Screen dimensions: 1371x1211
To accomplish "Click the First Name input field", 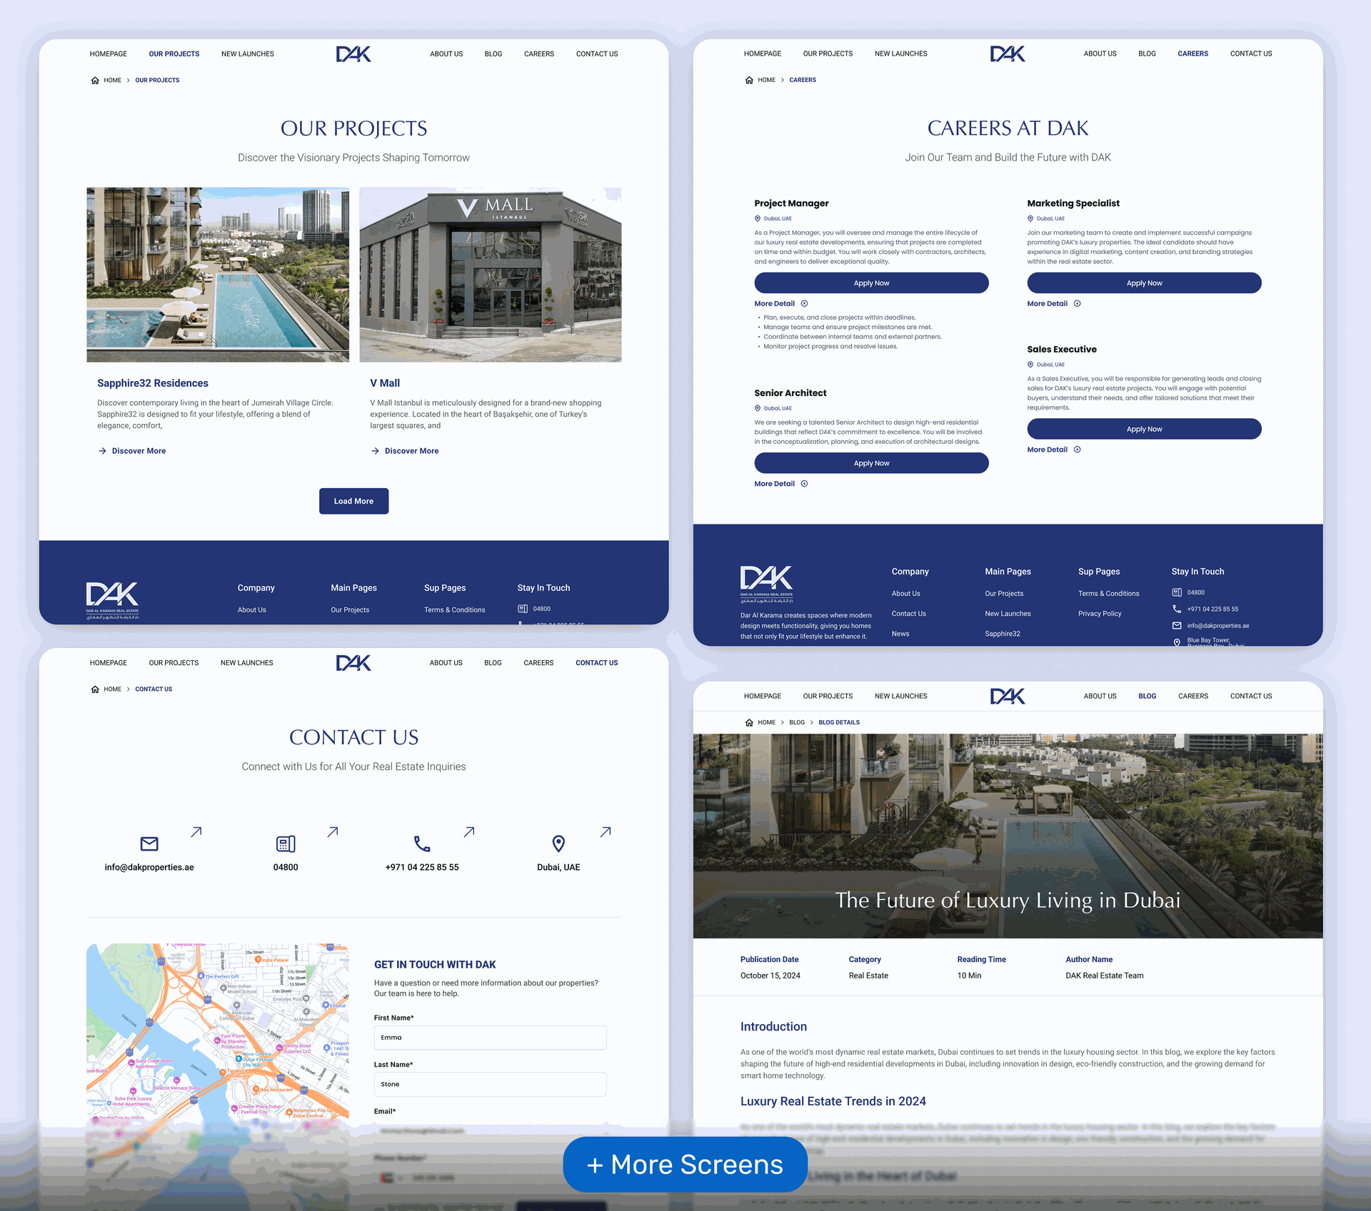I will pyautogui.click(x=490, y=1038).
